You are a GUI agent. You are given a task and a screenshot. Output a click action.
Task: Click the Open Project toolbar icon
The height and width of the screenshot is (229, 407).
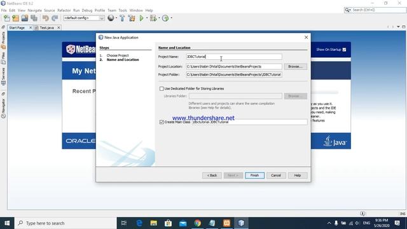(25, 18)
